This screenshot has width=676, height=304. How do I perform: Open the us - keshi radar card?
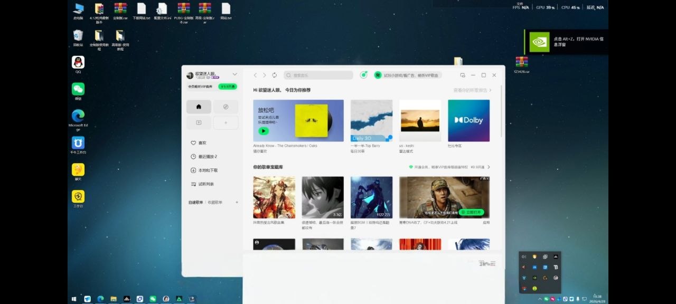coord(420,120)
